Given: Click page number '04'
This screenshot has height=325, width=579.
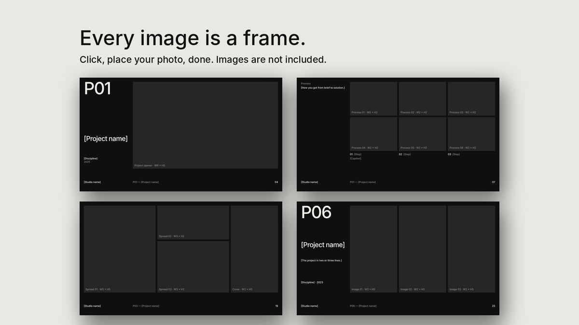Looking at the screenshot, I should pos(276,182).
